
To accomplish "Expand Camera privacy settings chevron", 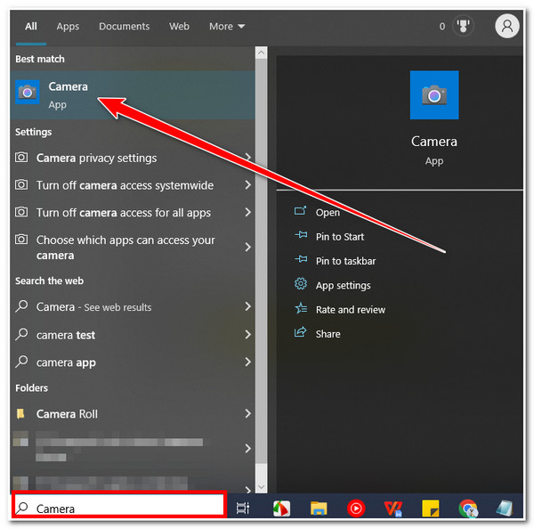I will point(248,157).
